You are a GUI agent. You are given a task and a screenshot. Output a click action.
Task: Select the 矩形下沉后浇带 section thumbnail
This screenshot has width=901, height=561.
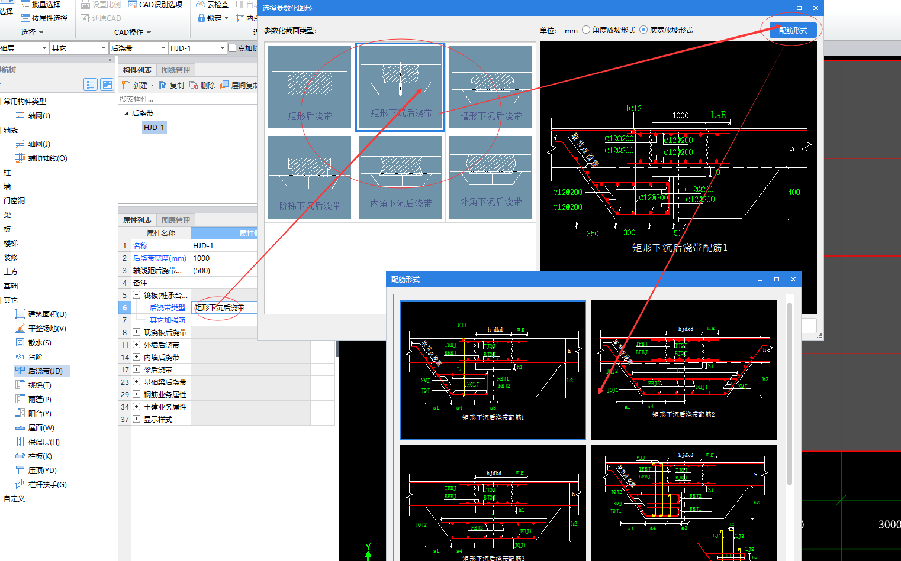[400, 87]
